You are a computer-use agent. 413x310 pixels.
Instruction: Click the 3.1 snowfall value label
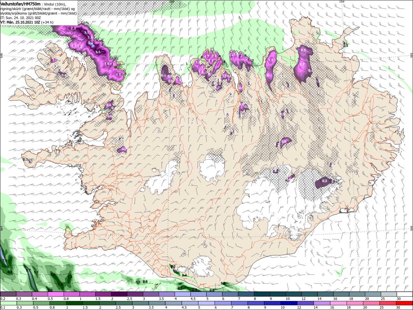(x=86, y=33)
